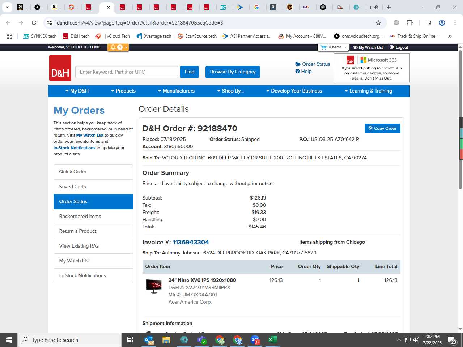Click the Find button
This screenshot has width=463, height=347.
(x=190, y=72)
